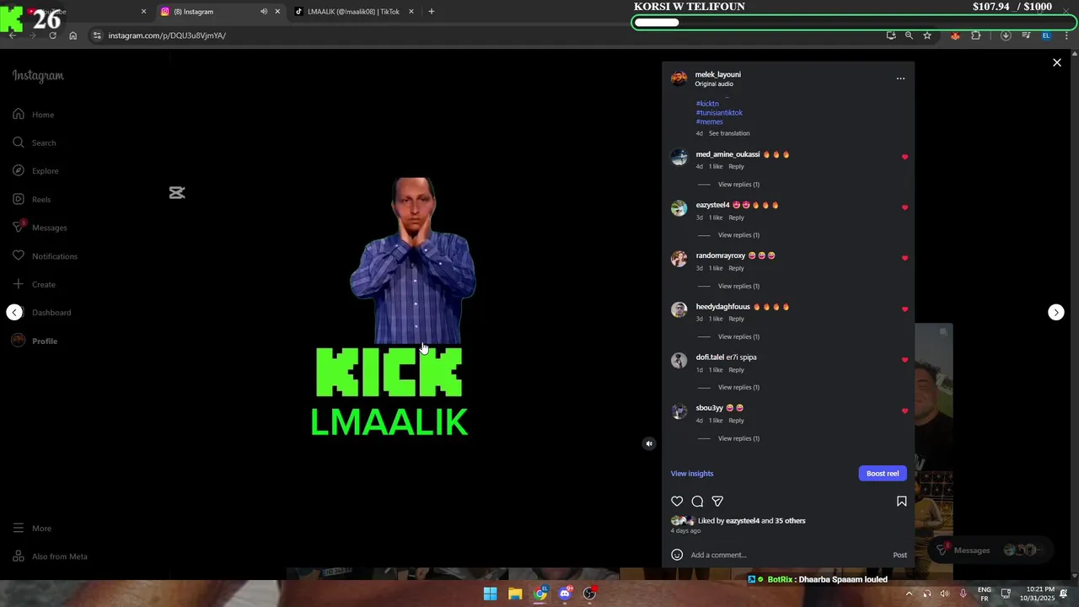
Task: Toggle like on dofi.talel comment
Action: coord(905,360)
